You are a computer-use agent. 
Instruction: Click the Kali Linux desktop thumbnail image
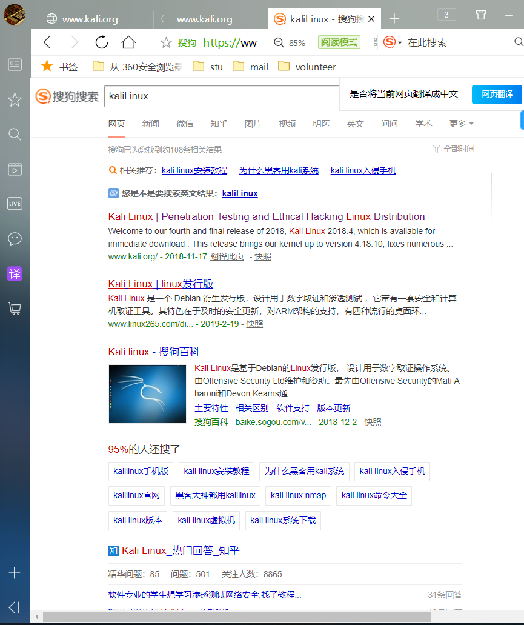tap(147, 394)
